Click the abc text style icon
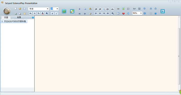 point(112,9)
